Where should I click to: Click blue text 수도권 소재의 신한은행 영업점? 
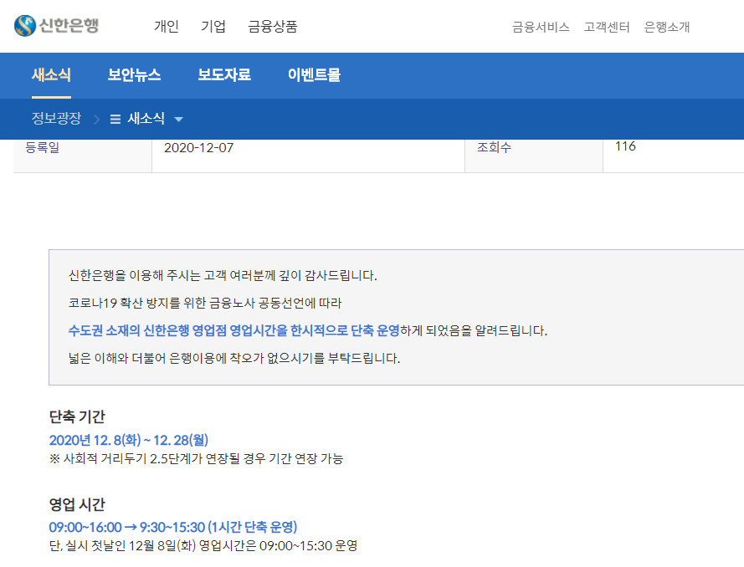pos(234,330)
